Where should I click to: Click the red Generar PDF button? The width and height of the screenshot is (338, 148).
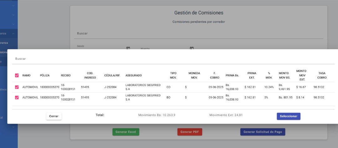coord(190,132)
